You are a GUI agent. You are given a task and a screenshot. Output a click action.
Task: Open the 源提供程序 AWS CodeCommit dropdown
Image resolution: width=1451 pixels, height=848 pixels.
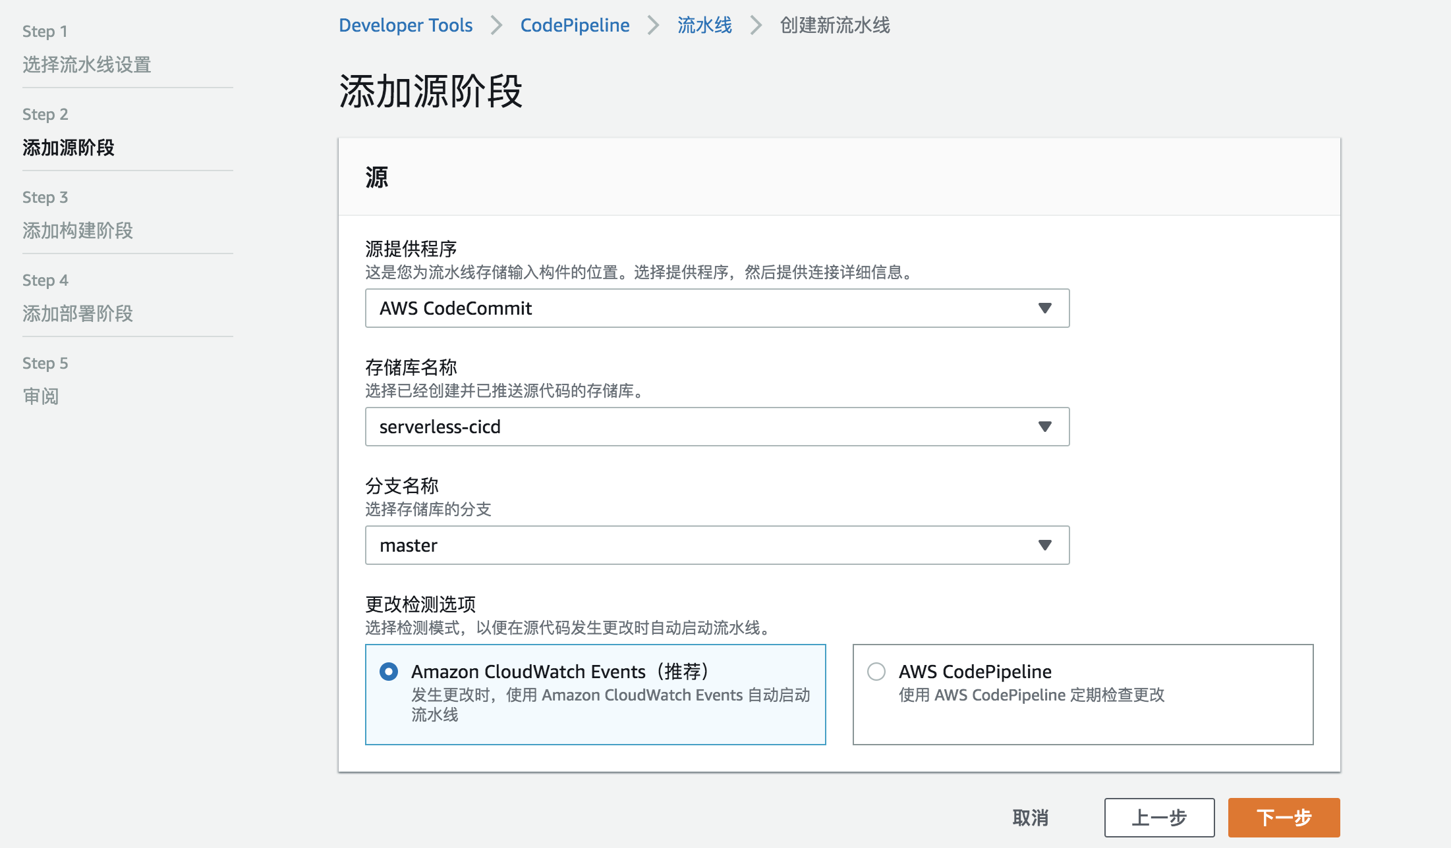717,308
